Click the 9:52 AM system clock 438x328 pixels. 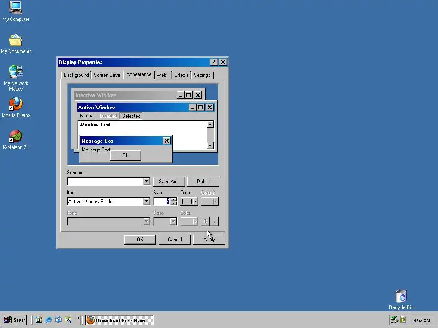click(x=422, y=320)
